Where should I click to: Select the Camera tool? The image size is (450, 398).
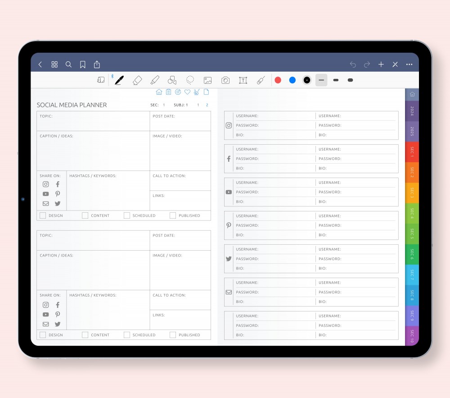[225, 80]
